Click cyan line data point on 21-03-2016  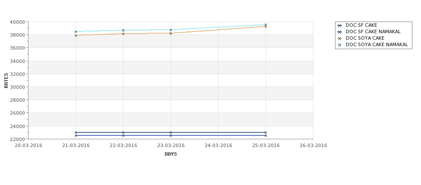pos(76,31)
